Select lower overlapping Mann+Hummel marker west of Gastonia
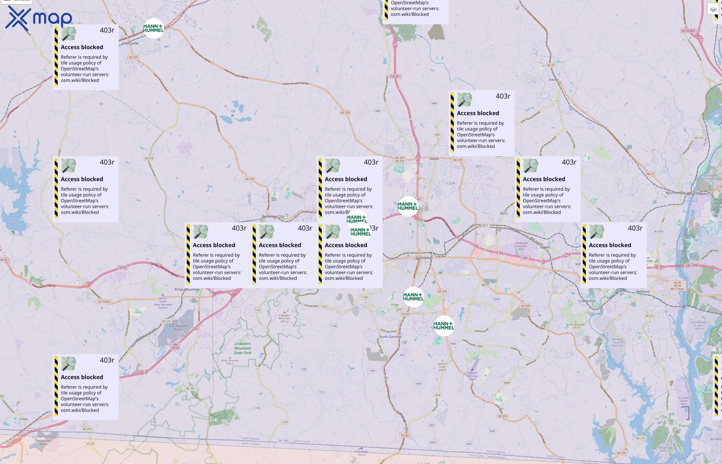 361,232
